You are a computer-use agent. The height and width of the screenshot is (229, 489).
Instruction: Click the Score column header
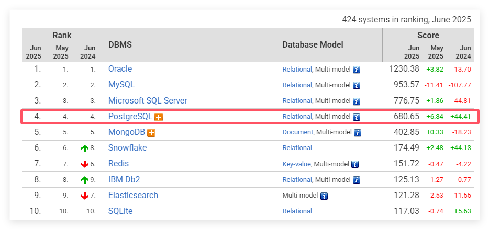coord(428,35)
